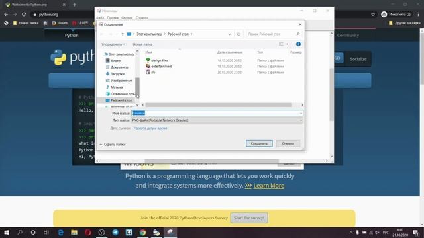Bookmark this page with star icon
This screenshot has width=424, height=238.
(373, 15)
